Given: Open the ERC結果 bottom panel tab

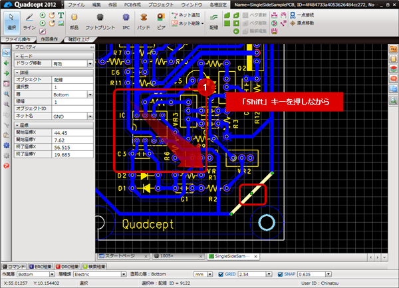Looking at the screenshot, I should pos(40,267).
